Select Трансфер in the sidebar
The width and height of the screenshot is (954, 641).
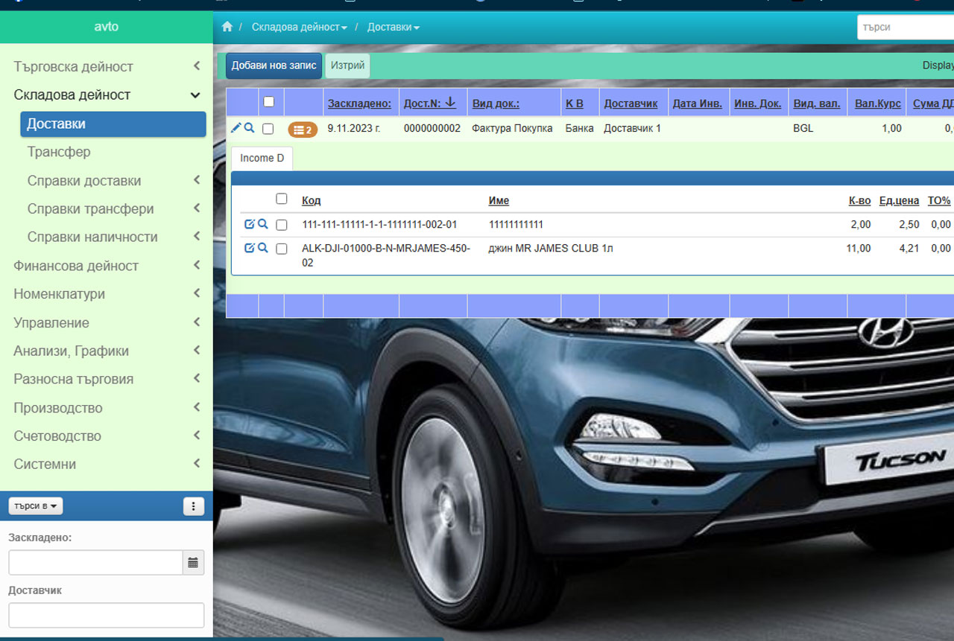coord(113,152)
